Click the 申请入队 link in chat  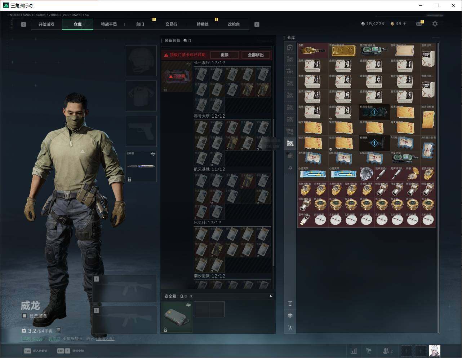(x=105, y=339)
